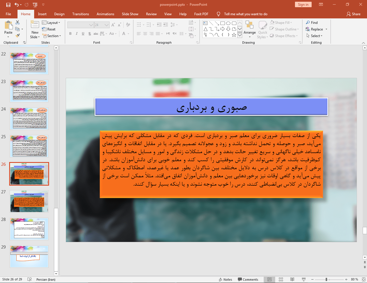
Task: Increase font size with the larger A
Action: click(x=113, y=25)
